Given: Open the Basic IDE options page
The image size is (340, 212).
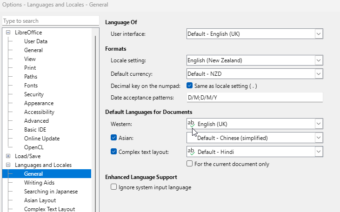Looking at the screenshot, I should pos(35,130).
